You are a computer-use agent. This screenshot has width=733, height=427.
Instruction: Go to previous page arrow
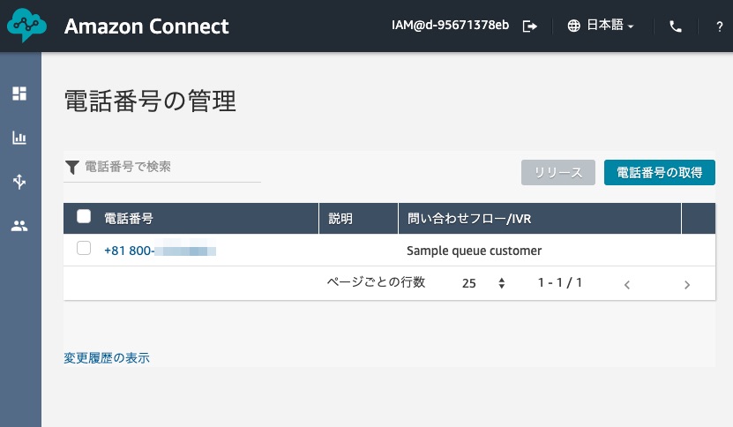coord(627,284)
